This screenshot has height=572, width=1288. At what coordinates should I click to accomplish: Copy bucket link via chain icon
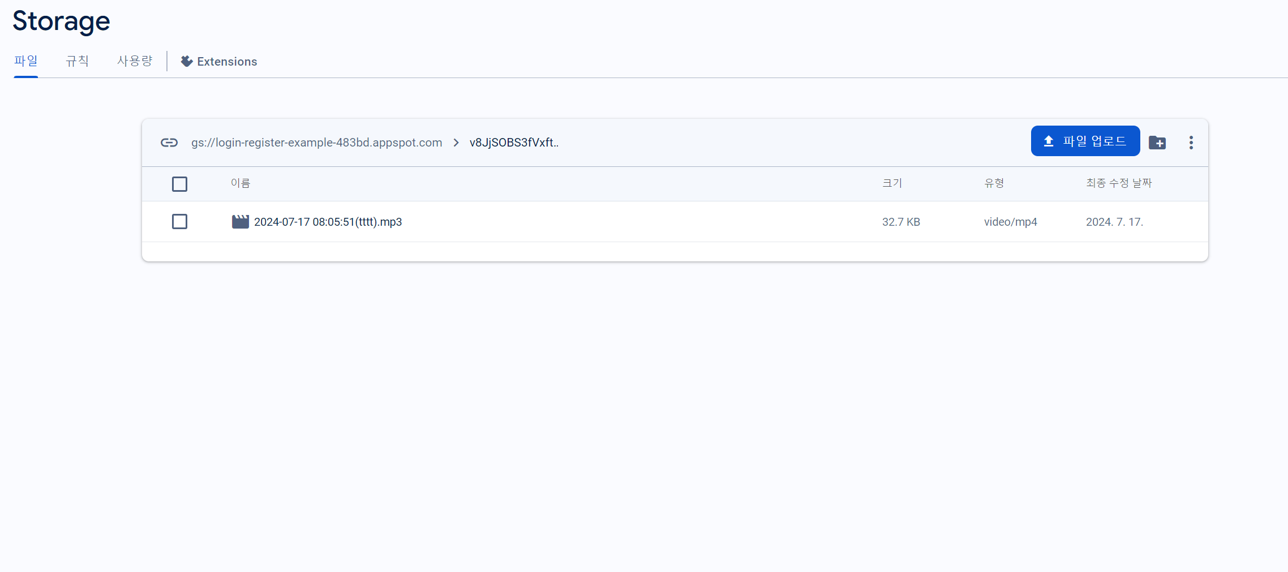coord(169,143)
